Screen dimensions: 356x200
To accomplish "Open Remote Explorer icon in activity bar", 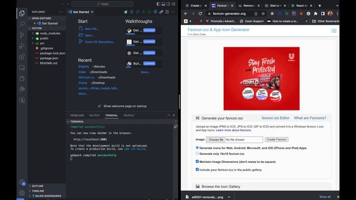I will pos(22,68).
